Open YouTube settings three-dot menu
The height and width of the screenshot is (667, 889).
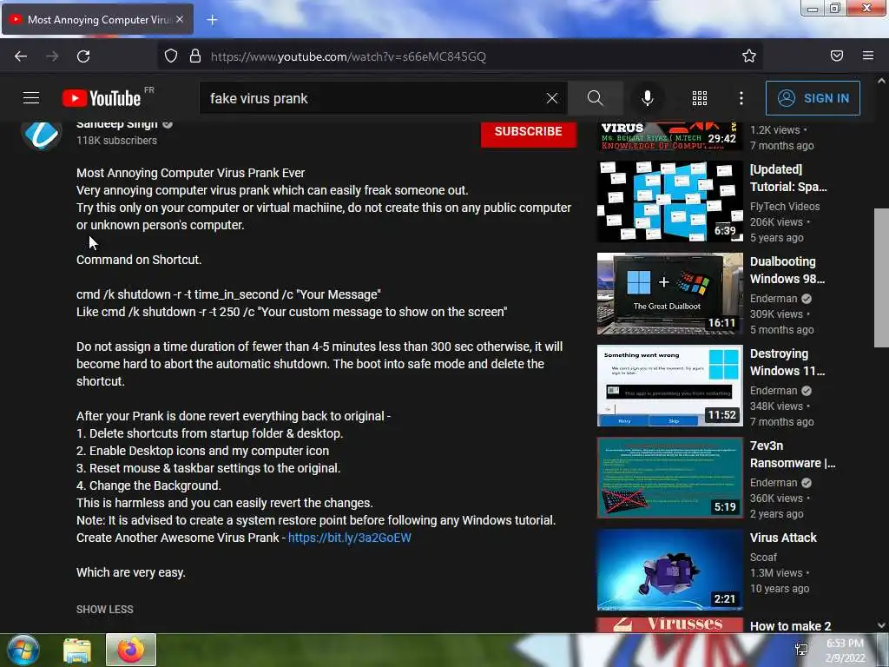[x=741, y=98]
